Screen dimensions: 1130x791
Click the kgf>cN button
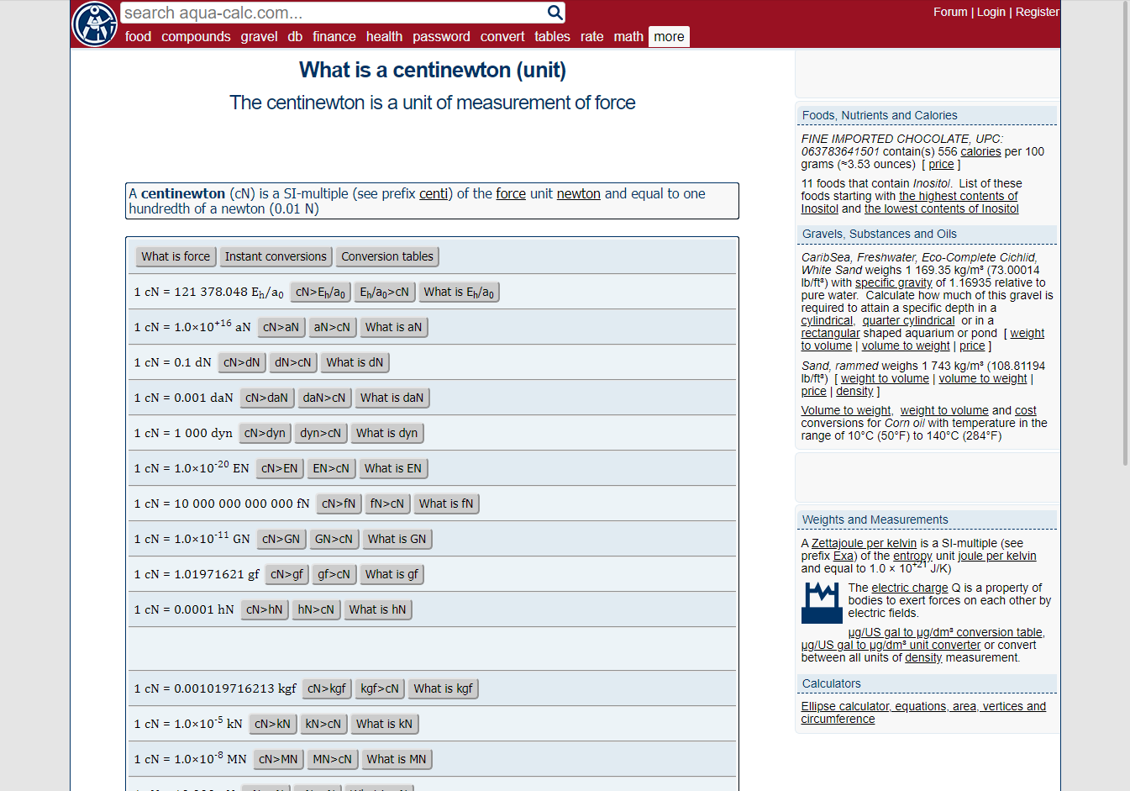tap(380, 688)
